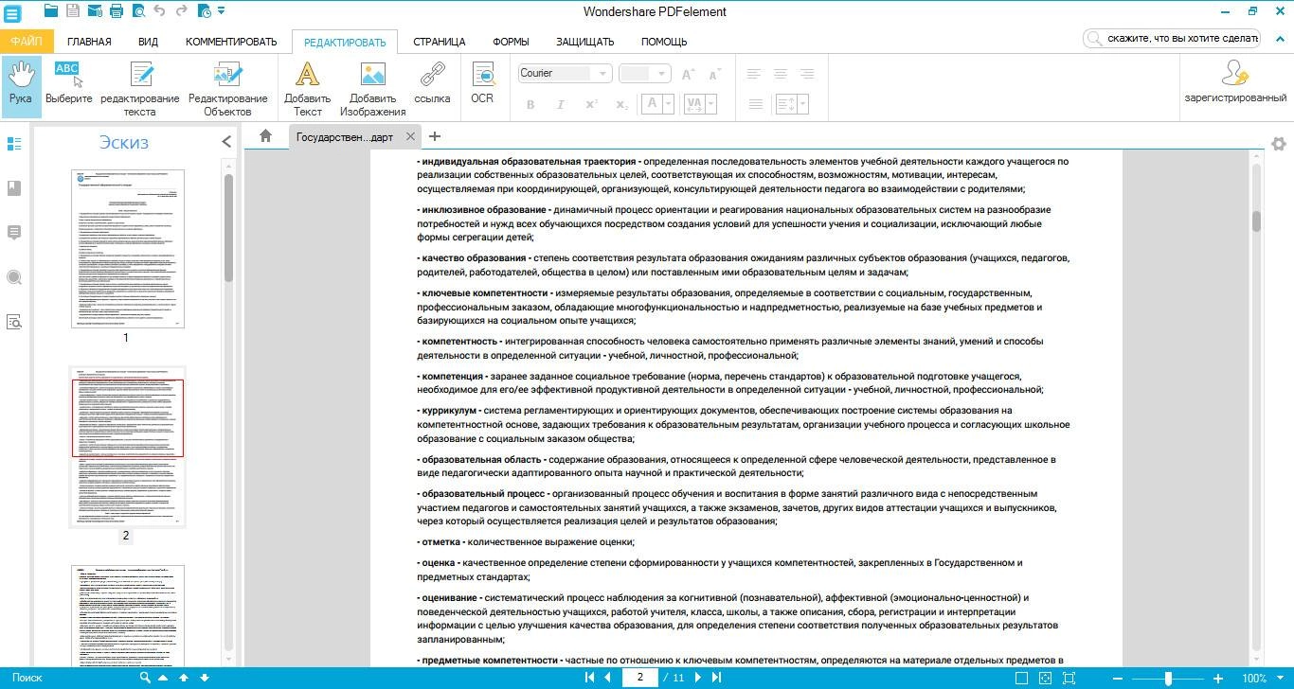Toggle align center

781,73
